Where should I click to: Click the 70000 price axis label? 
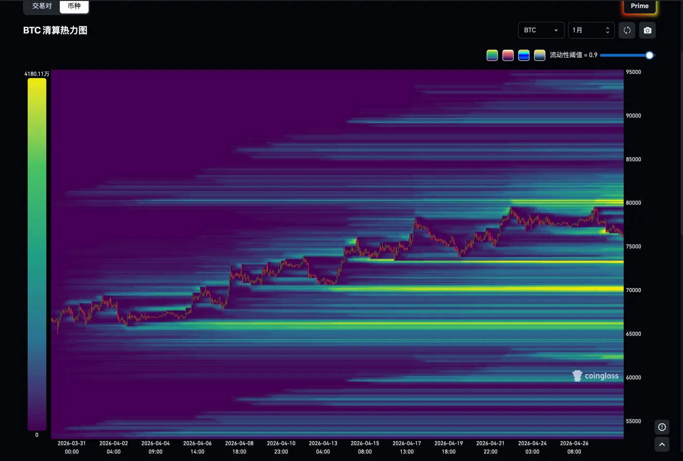tap(634, 290)
